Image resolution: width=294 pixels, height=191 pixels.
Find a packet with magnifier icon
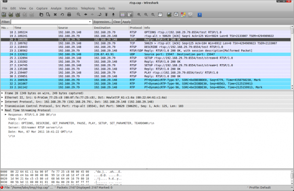click(x=79, y=15)
